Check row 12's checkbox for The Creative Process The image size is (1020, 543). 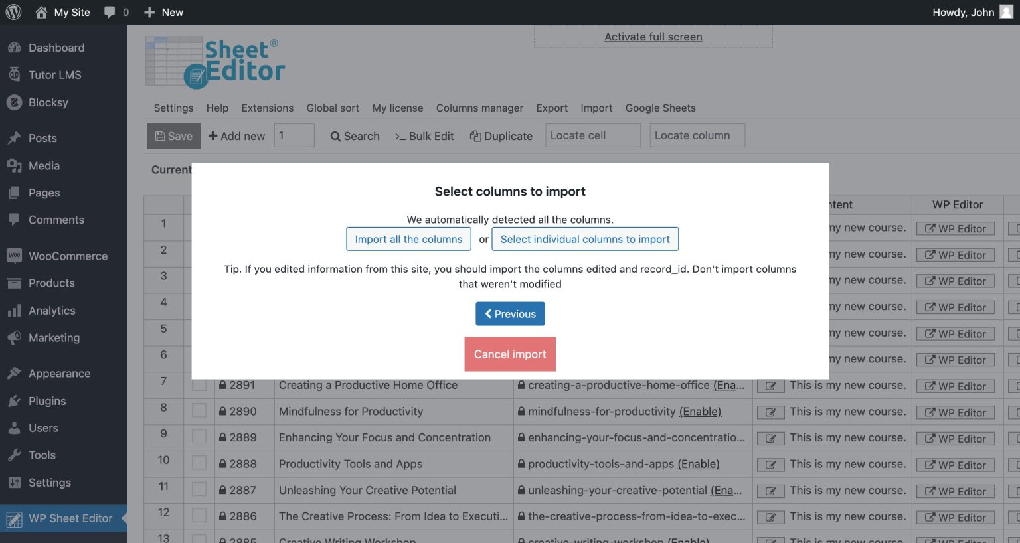tap(199, 516)
